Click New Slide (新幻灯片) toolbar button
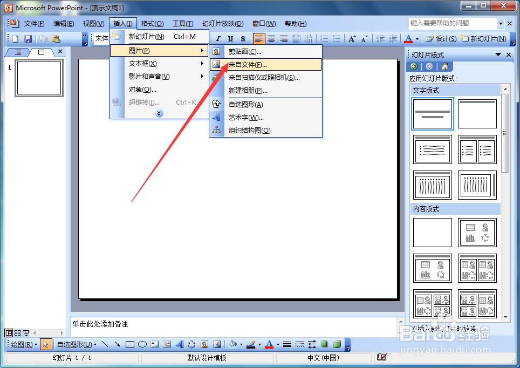Image resolution: width=520 pixels, height=368 pixels. click(x=484, y=39)
